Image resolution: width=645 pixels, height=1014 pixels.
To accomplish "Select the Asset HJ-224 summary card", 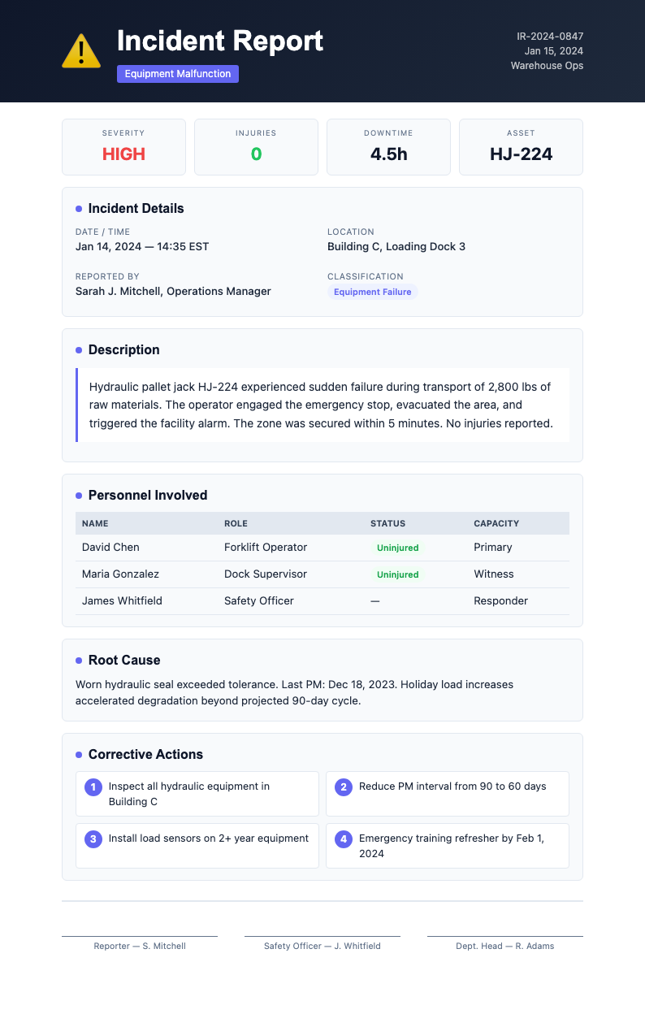I will (521, 147).
